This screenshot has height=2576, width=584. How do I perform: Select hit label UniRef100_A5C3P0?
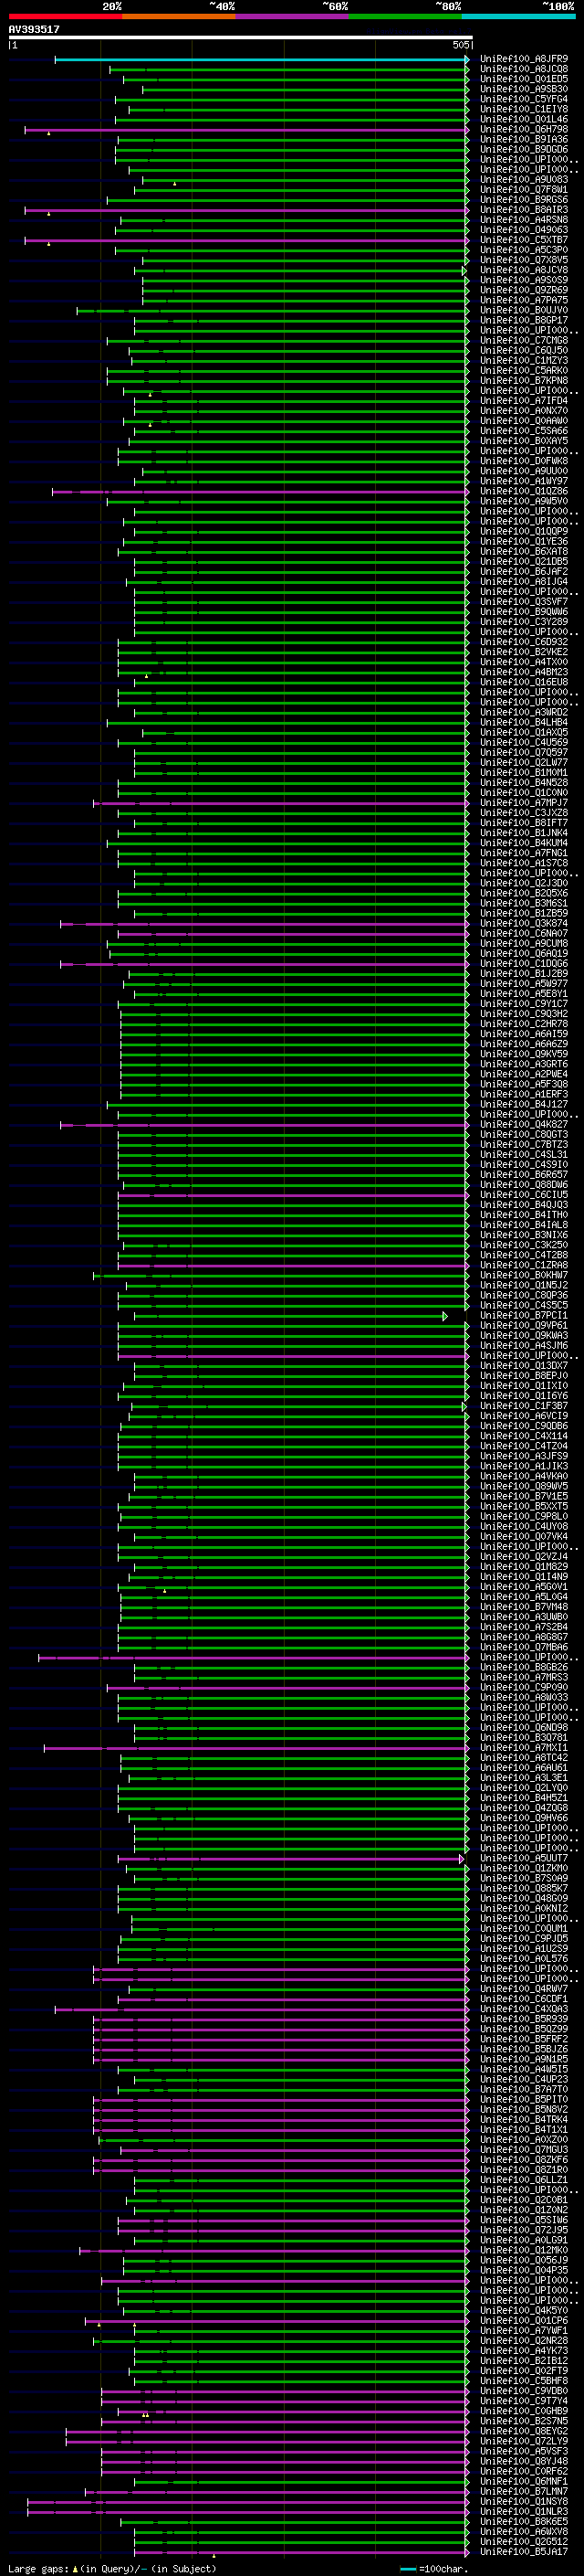point(524,250)
